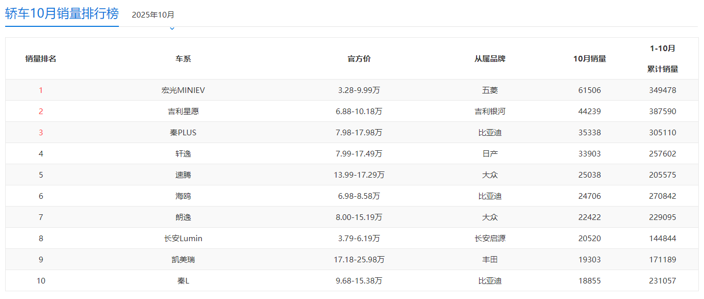This screenshot has height=299, width=704.
Task: Click the October sales value 61506
Action: pyautogui.click(x=590, y=90)
